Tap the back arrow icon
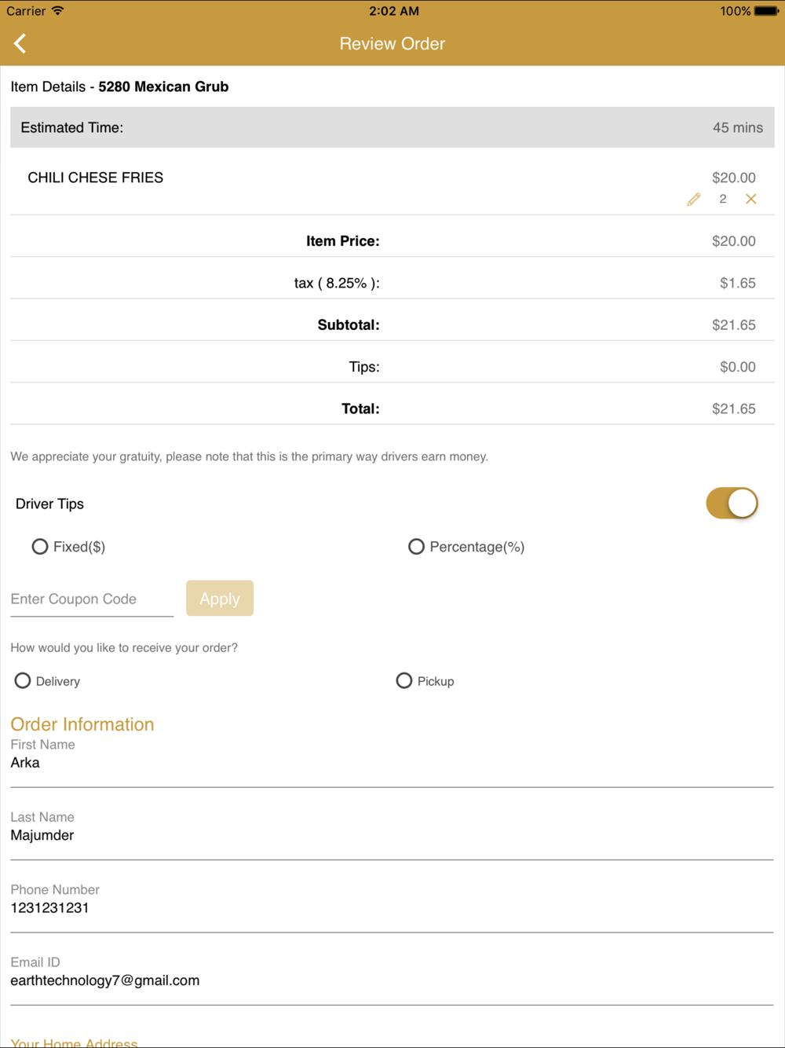 pos(20,44)
